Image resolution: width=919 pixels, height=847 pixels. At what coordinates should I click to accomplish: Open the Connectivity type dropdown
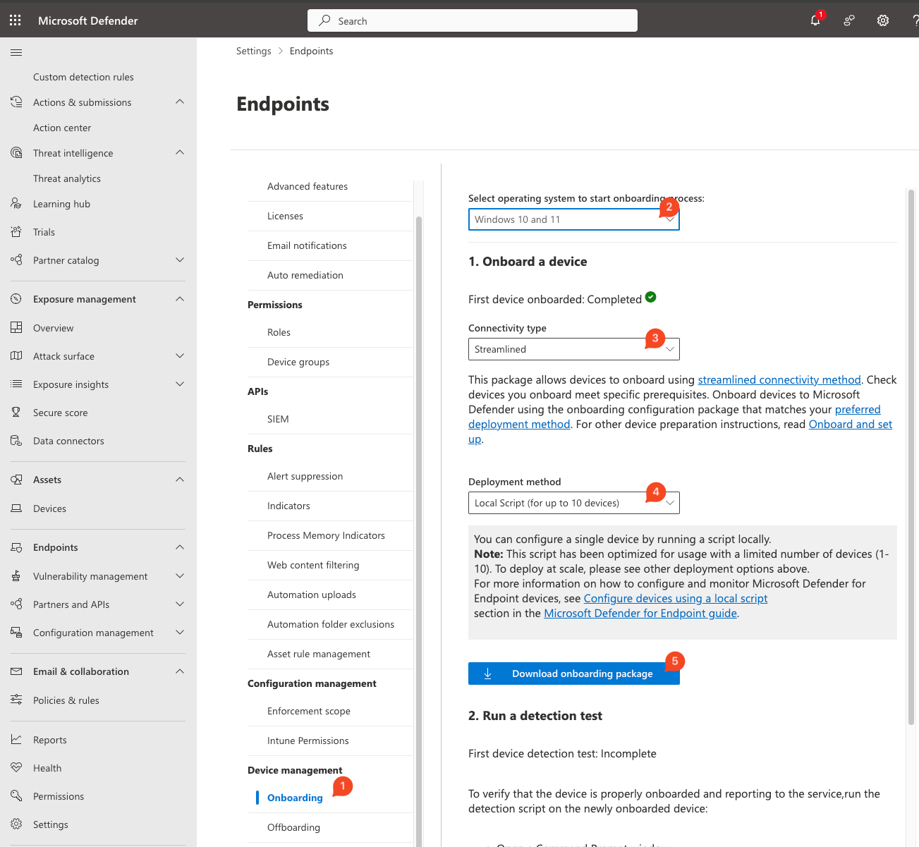(573, 349)
